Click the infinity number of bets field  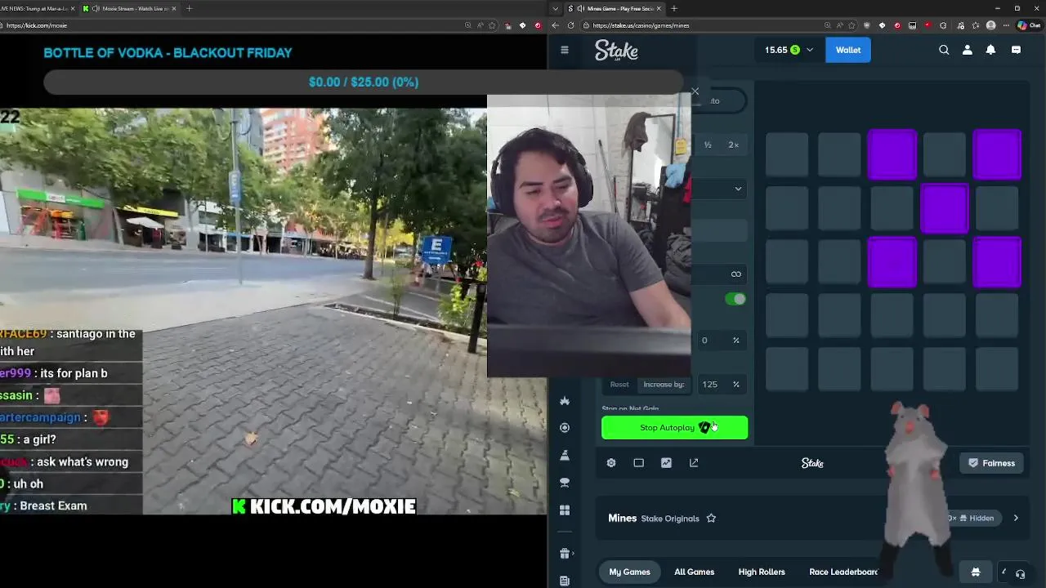pos(719,274)
